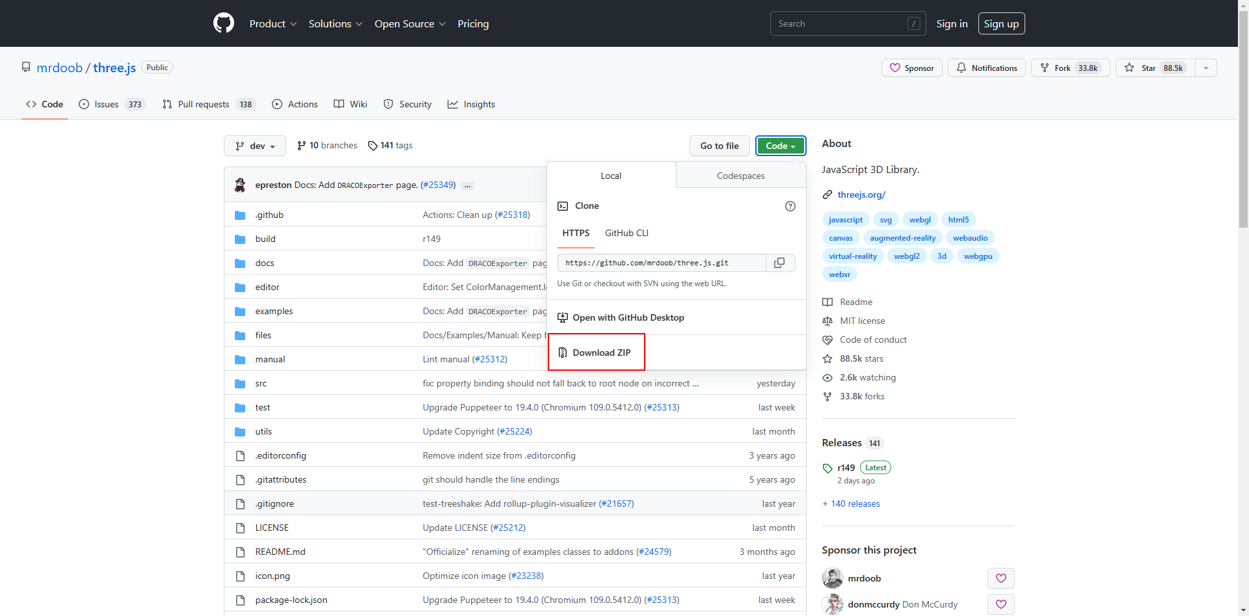Click the 10 branches link
The height and width of the screenshot is (616, 1249).
[327, 146]
